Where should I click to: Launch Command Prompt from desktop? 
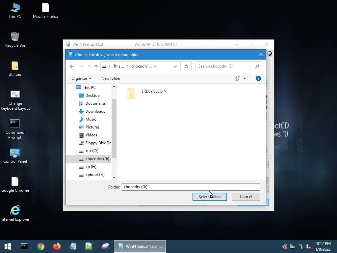pos(15,129)
